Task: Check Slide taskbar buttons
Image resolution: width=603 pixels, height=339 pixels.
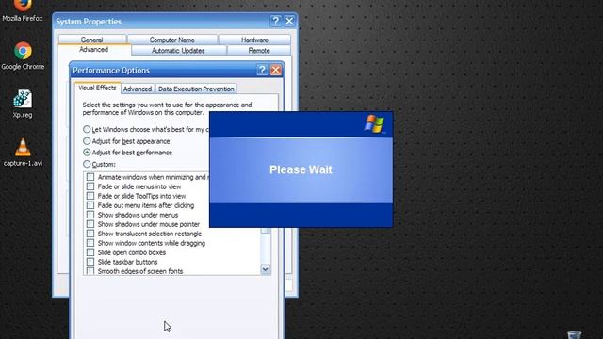Action: point(90,262)
